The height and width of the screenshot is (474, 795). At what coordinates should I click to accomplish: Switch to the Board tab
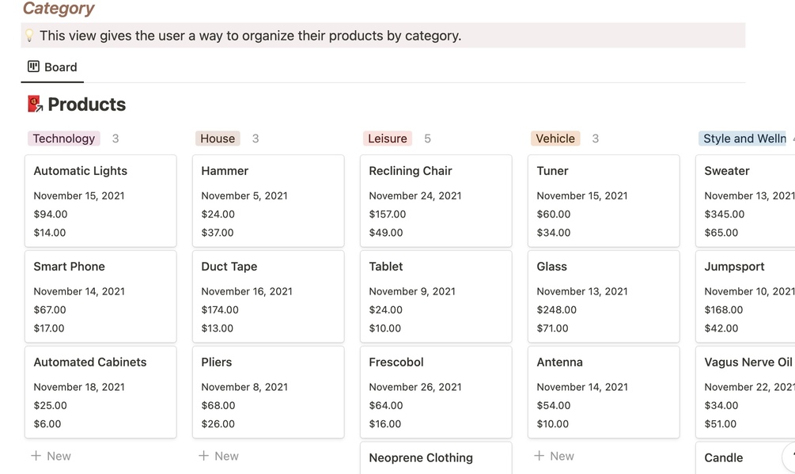(x=53, y=67)
